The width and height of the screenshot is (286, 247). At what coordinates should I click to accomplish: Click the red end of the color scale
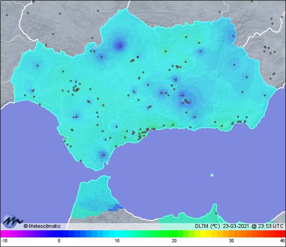282,234
